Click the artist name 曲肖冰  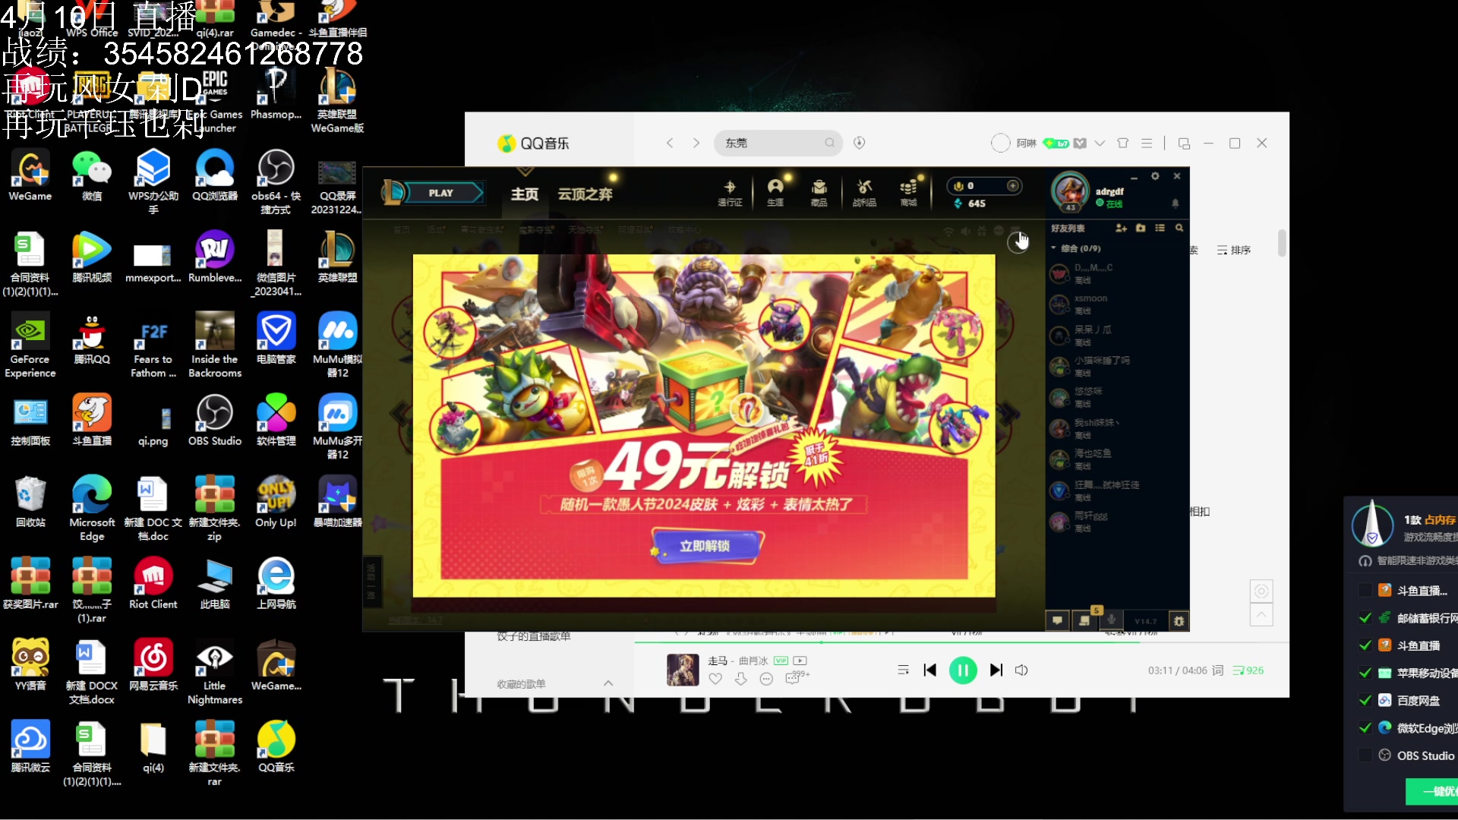tap(753, 661)
